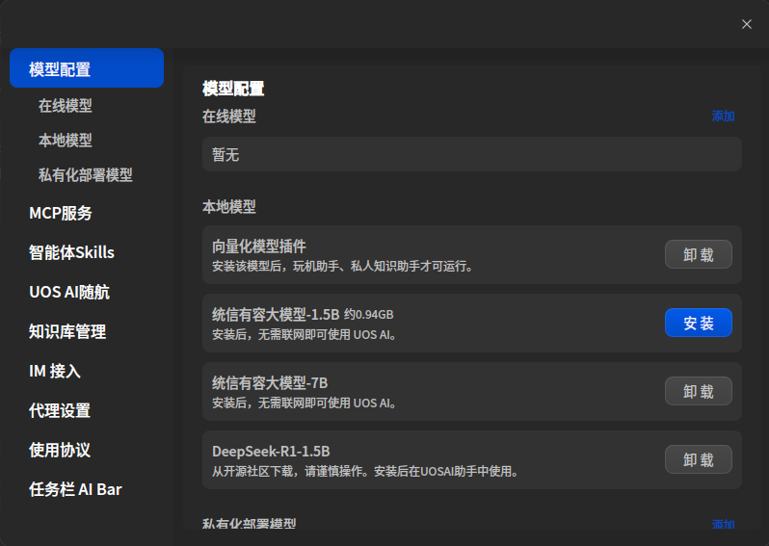Click the 向量化模型插件 title text
Viewport: 769px width, 546px height.
point(259,247)
